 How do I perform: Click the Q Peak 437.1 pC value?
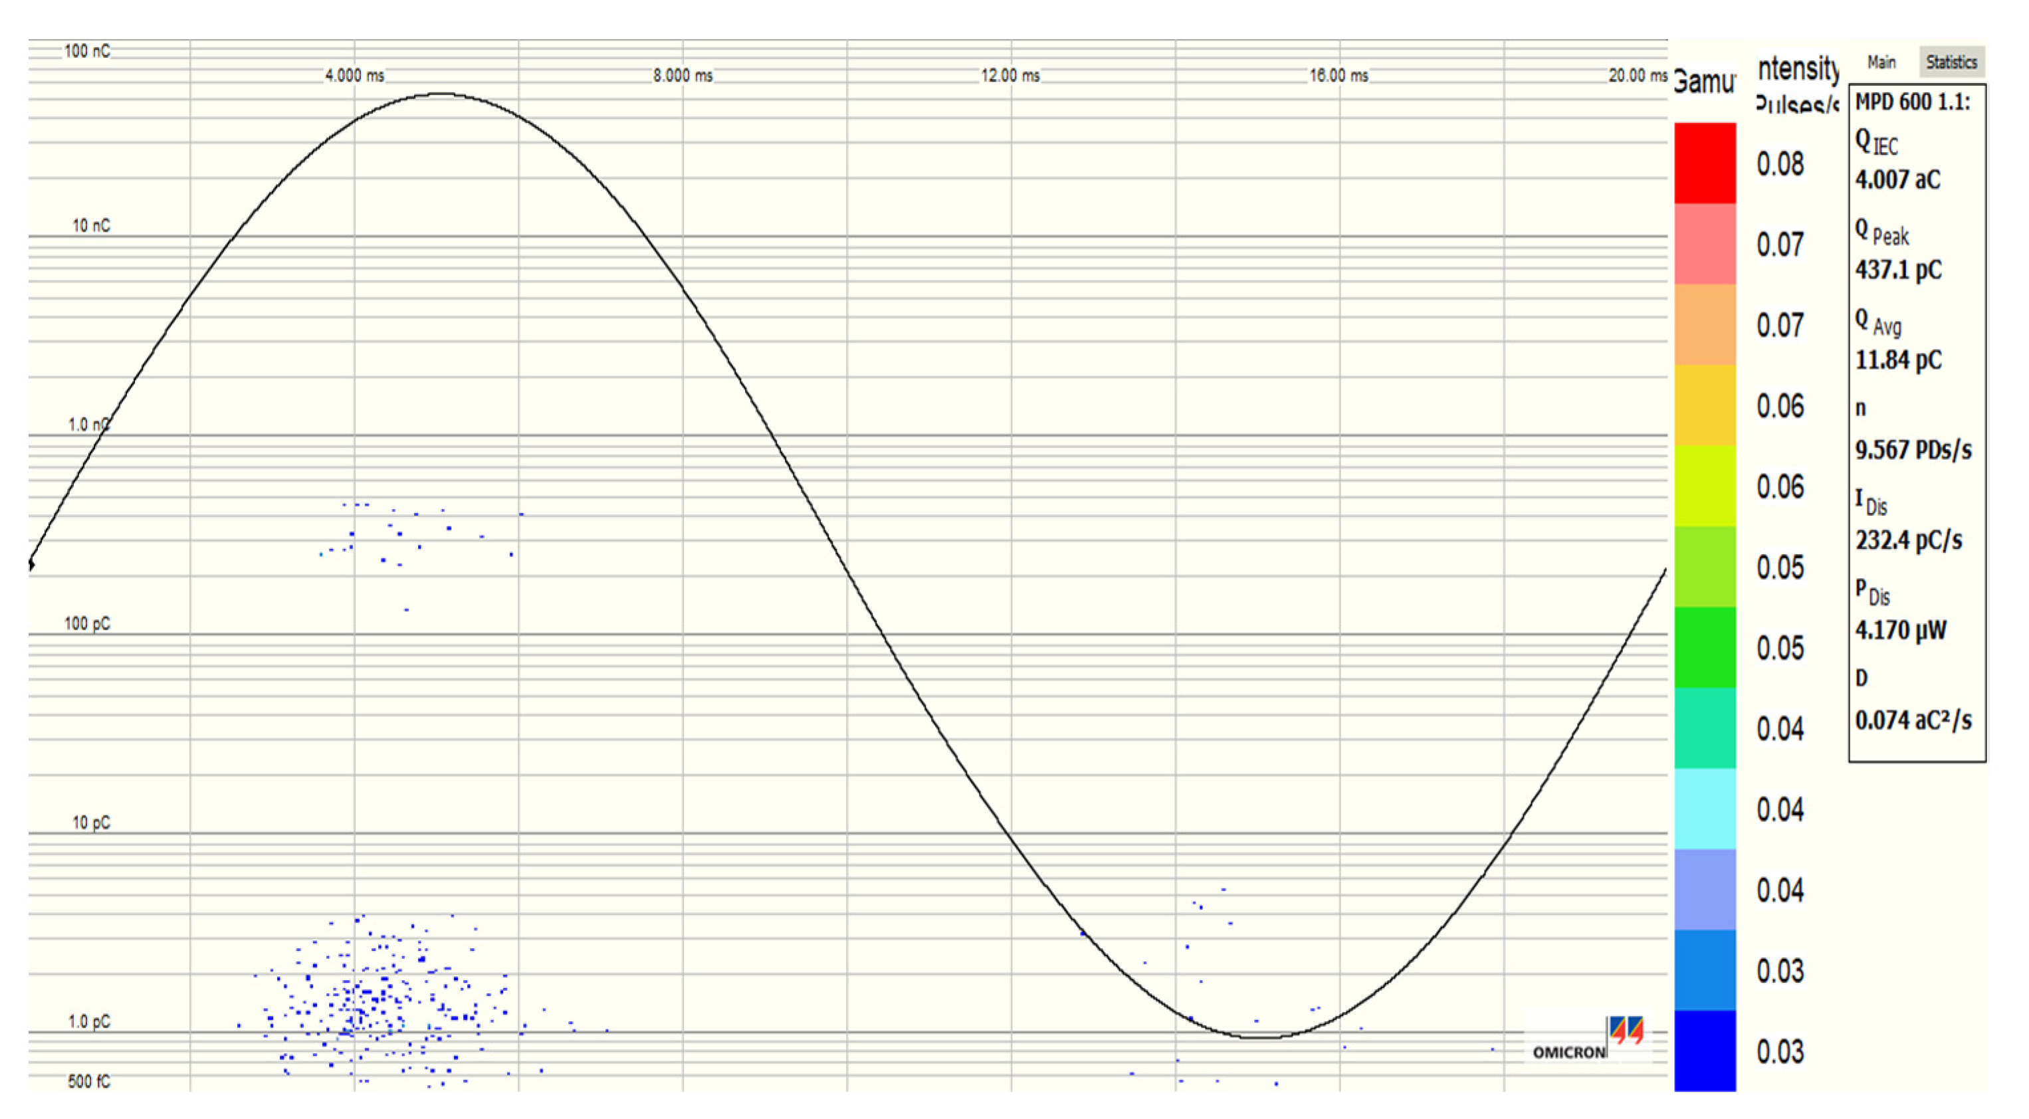pos(1898,270)
